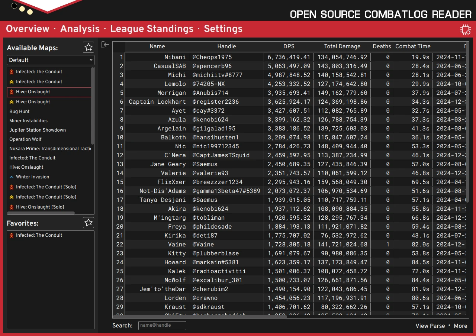
Task: Open the Default map-set dropdown
Action: point(50,60)
